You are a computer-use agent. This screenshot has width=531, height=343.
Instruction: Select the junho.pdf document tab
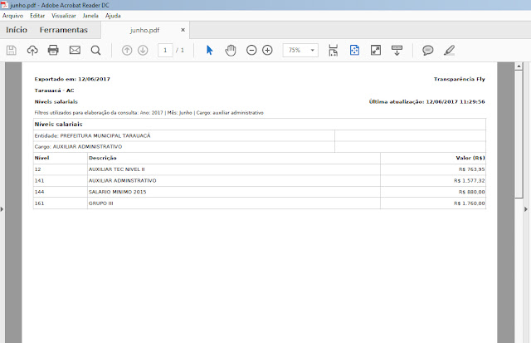[145, 30]
